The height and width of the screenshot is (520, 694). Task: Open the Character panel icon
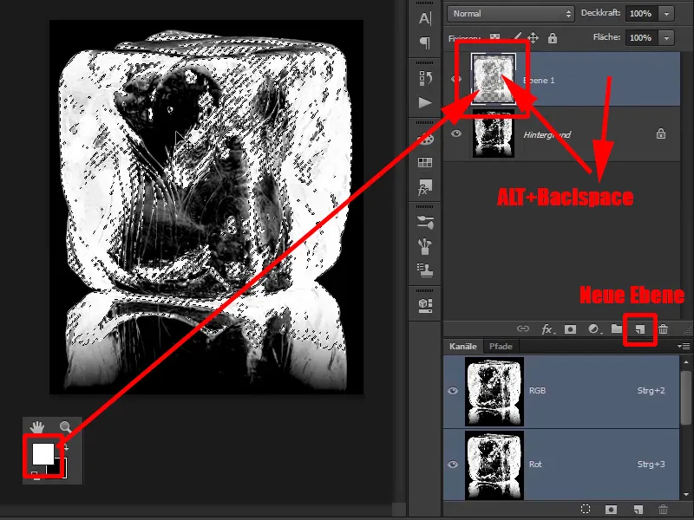(425, 18)
